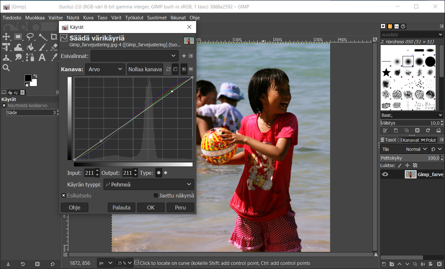
Task: Enable the Jaettu näkymä checkbox
Action: [x=156, y=196]
